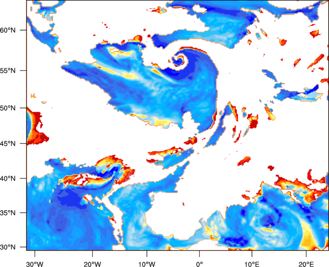Click the 20°W longitude label
329x267 pixels.
pyautogui.click(x=92, y=264)
